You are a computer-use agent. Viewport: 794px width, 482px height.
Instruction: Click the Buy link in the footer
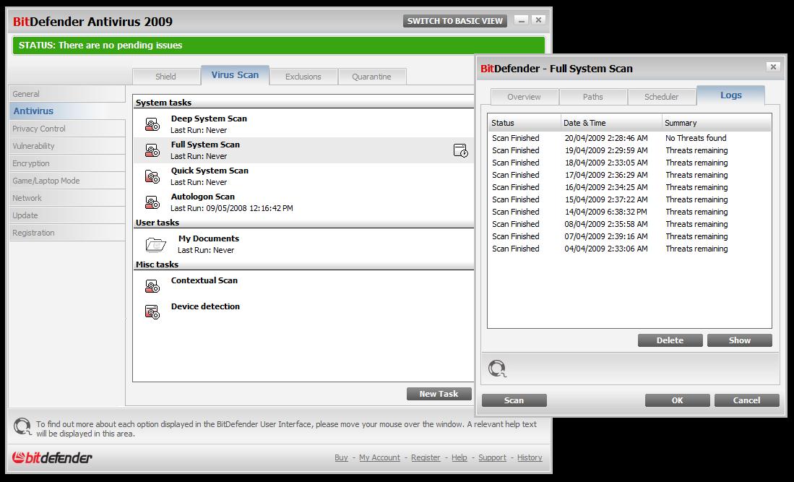[x=341, y=457]
